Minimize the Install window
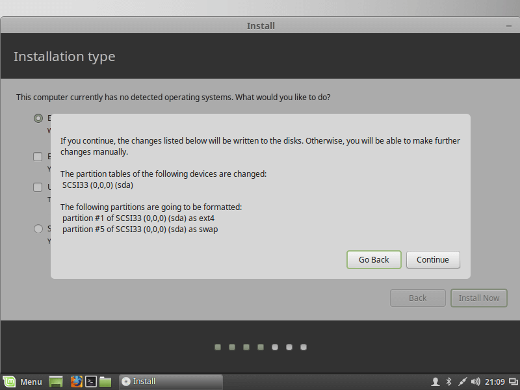This screenshot has height=390, width=520. coord(509,26)
